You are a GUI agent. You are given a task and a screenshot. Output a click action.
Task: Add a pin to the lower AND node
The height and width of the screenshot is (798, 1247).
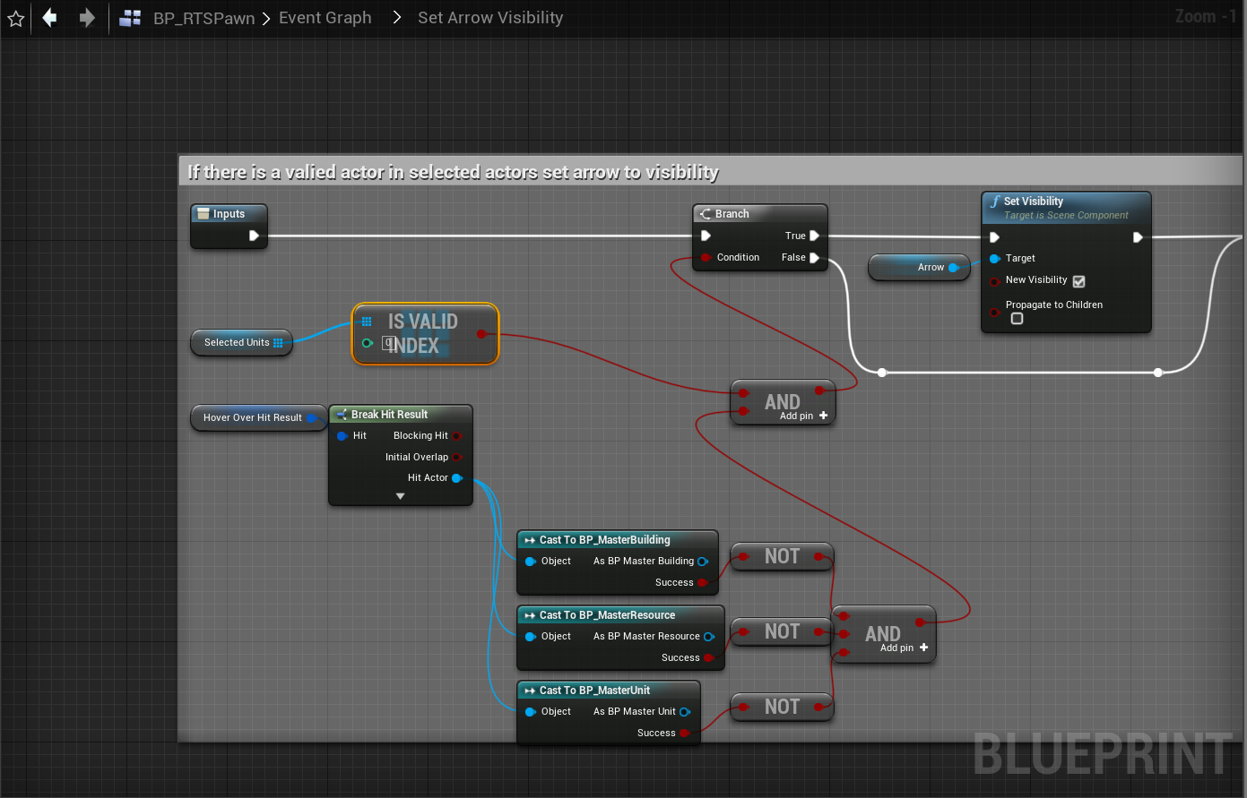tap(923, 648)
